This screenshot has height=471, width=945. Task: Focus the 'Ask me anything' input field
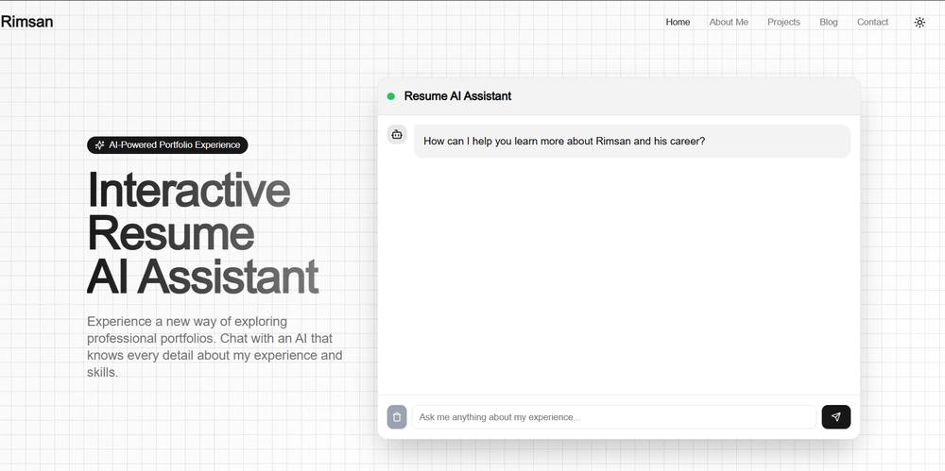pyautogui.click(x=614, y=417)
